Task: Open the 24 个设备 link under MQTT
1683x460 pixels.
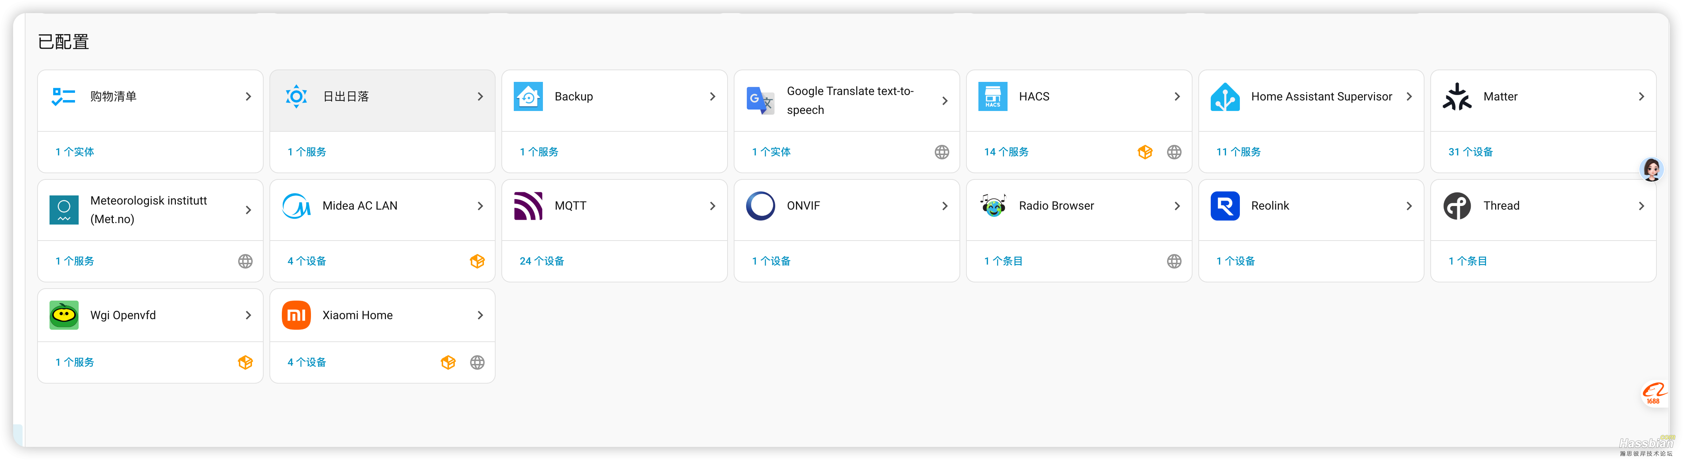Action: 541,261
